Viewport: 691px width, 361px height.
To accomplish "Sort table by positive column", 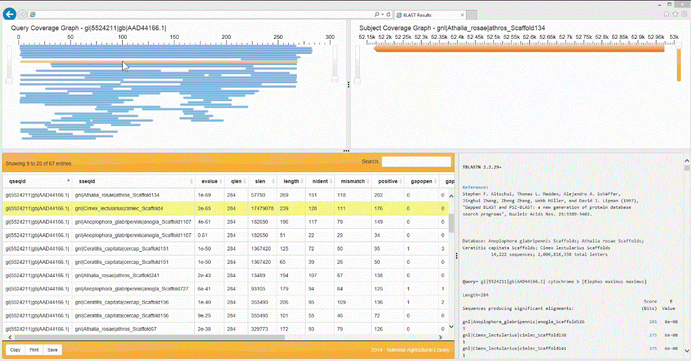I will [388, 181].
